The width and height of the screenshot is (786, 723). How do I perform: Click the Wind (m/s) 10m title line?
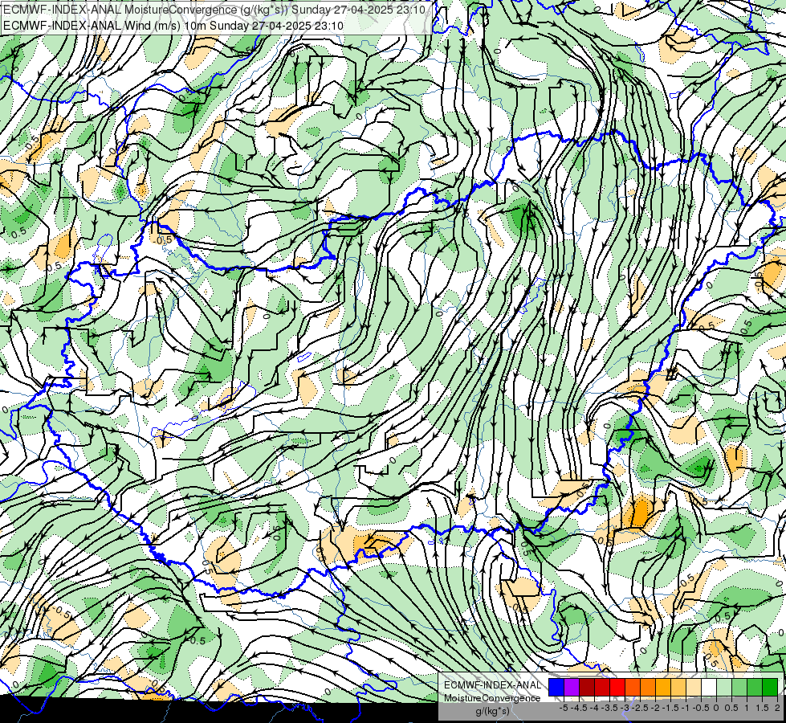(x=173, y=26)
